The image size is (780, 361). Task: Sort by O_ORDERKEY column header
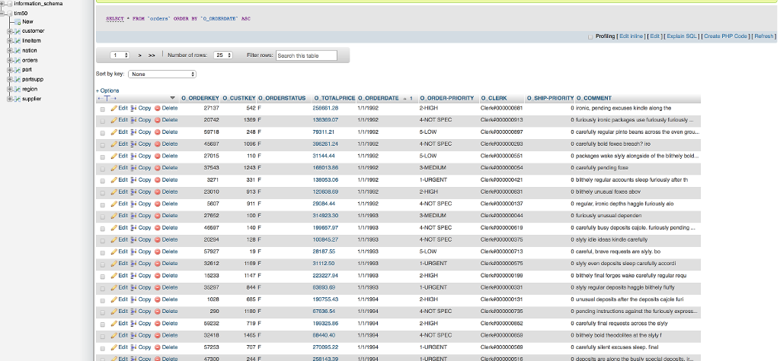200,98
